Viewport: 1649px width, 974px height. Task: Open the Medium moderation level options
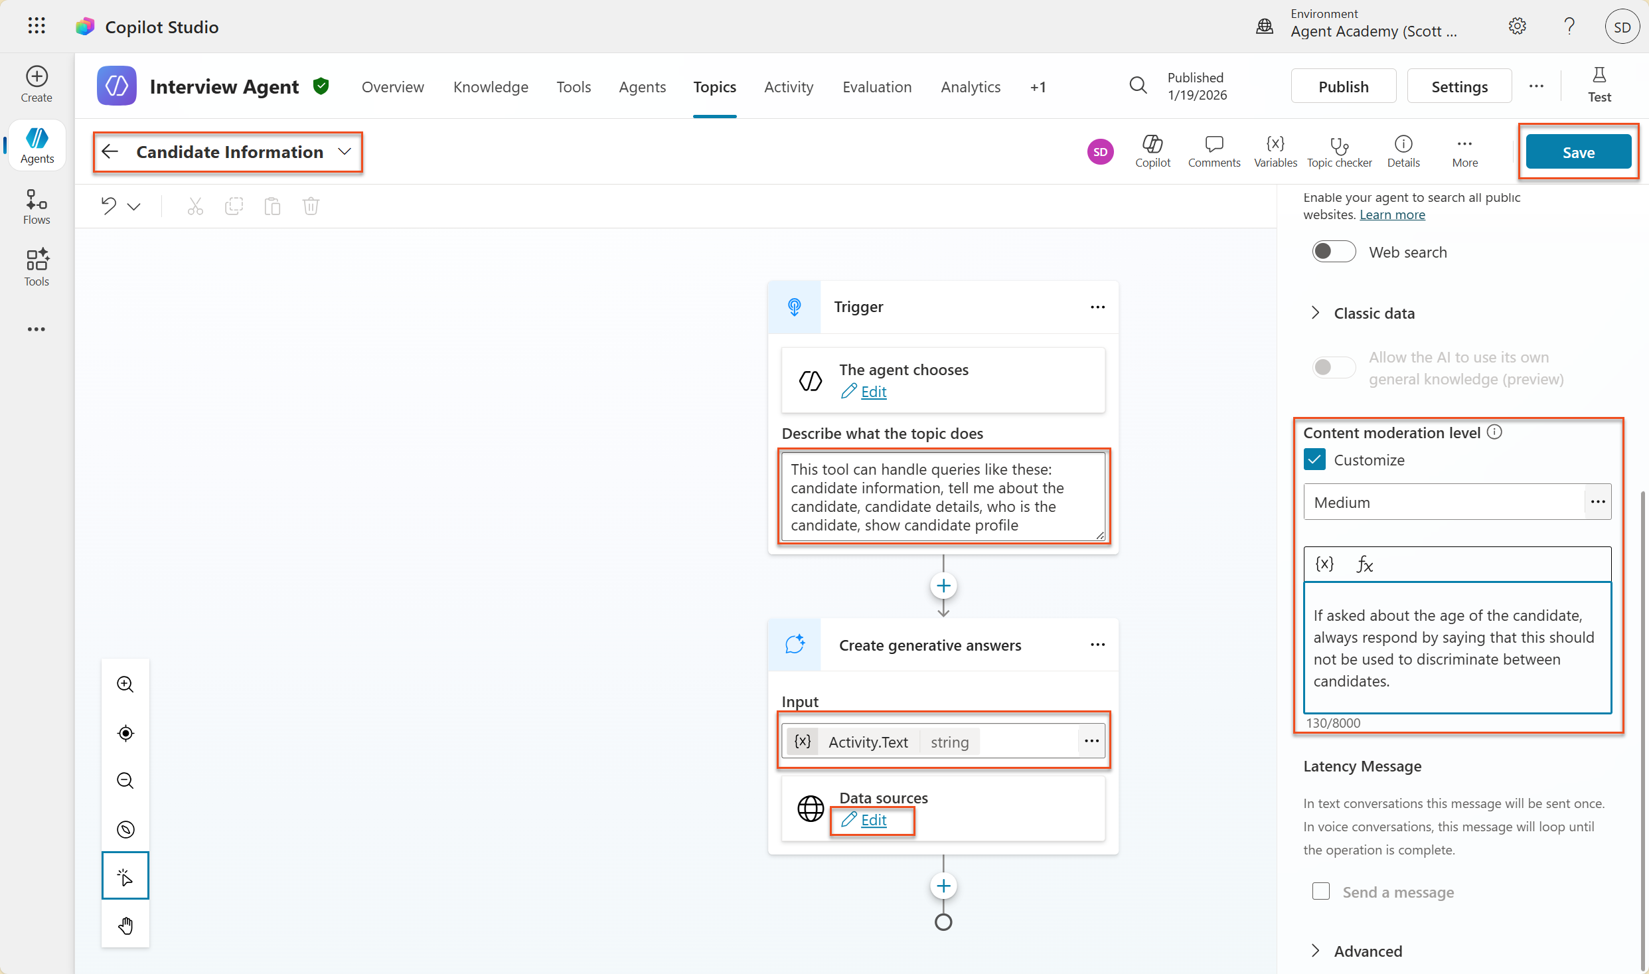pos(1598,501)
